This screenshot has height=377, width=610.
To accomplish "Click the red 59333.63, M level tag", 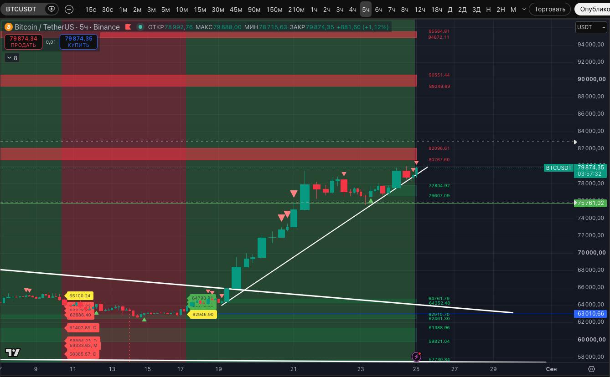I will pos(82,346).
